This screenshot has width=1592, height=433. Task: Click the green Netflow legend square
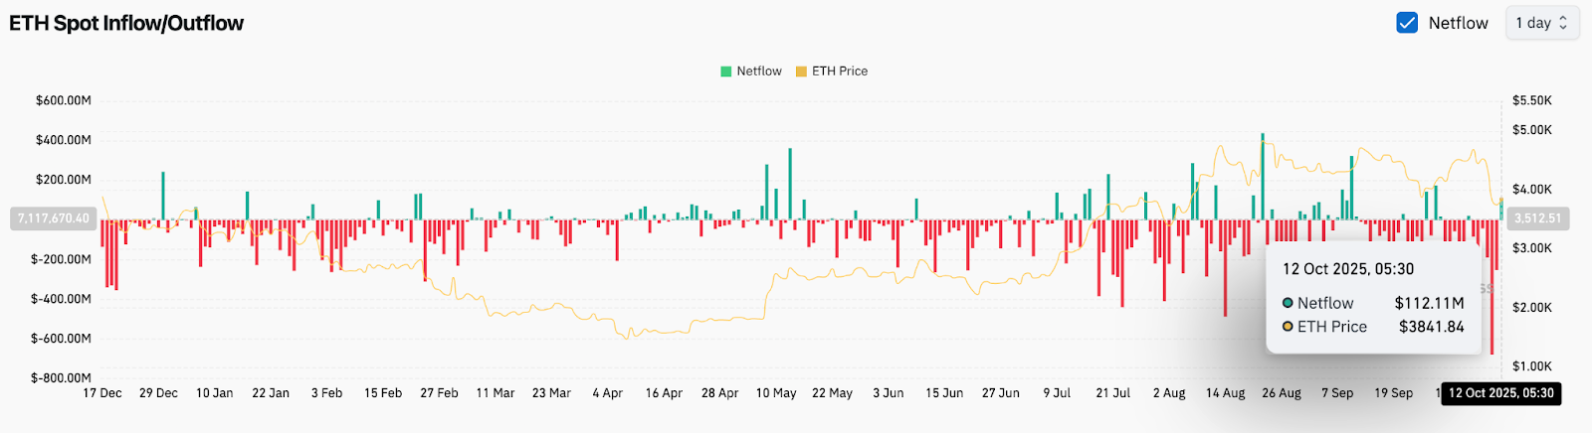(726, 72)
